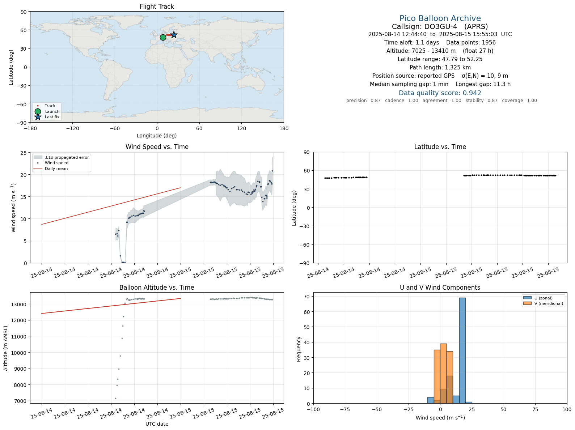This screenshot has height=430, width=575.
Task: Click the "Longitude (deg)" axis label
Action: (x=157, y=136)
